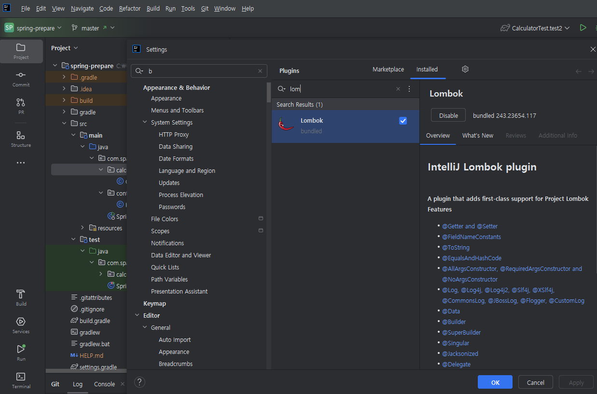Open the What's New tab

click(478, 136)
